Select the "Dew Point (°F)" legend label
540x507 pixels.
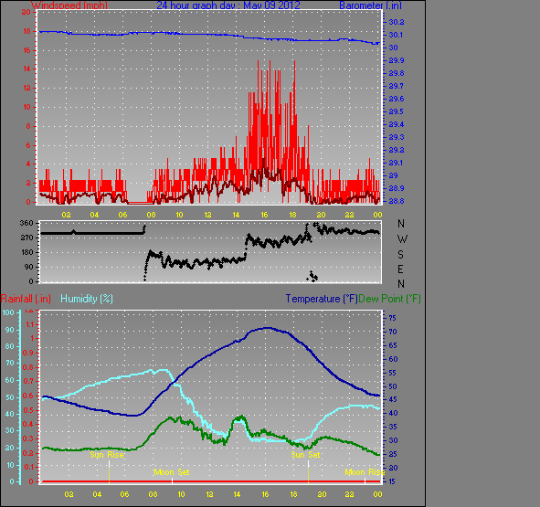(389, 299)
